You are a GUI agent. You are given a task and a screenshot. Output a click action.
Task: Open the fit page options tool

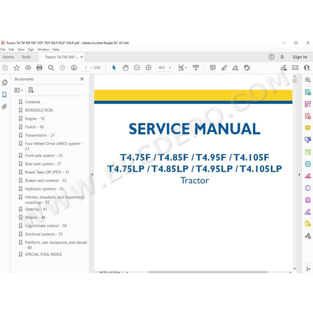[x=182, y=68]
